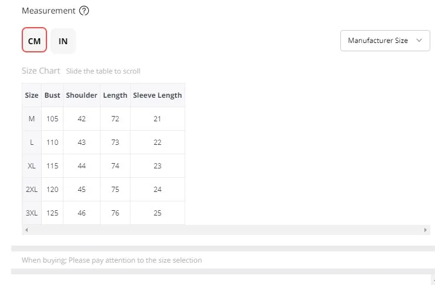The width and height of the screenshot is (435, 285).
Task: Select the M size row cell
Action: [32, 119]
